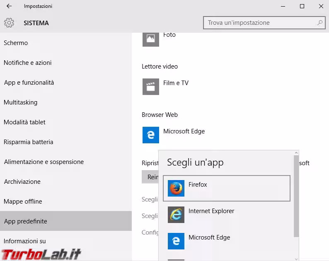Maximize the Impostazioni window
The width and height of the screenshot is (329, 261).
[302, 6]
